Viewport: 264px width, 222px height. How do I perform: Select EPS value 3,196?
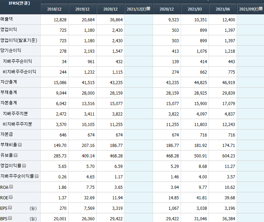pyautogui.click(x=230, y=208)
